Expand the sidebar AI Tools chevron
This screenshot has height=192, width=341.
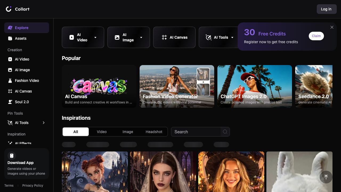point(44,123)
